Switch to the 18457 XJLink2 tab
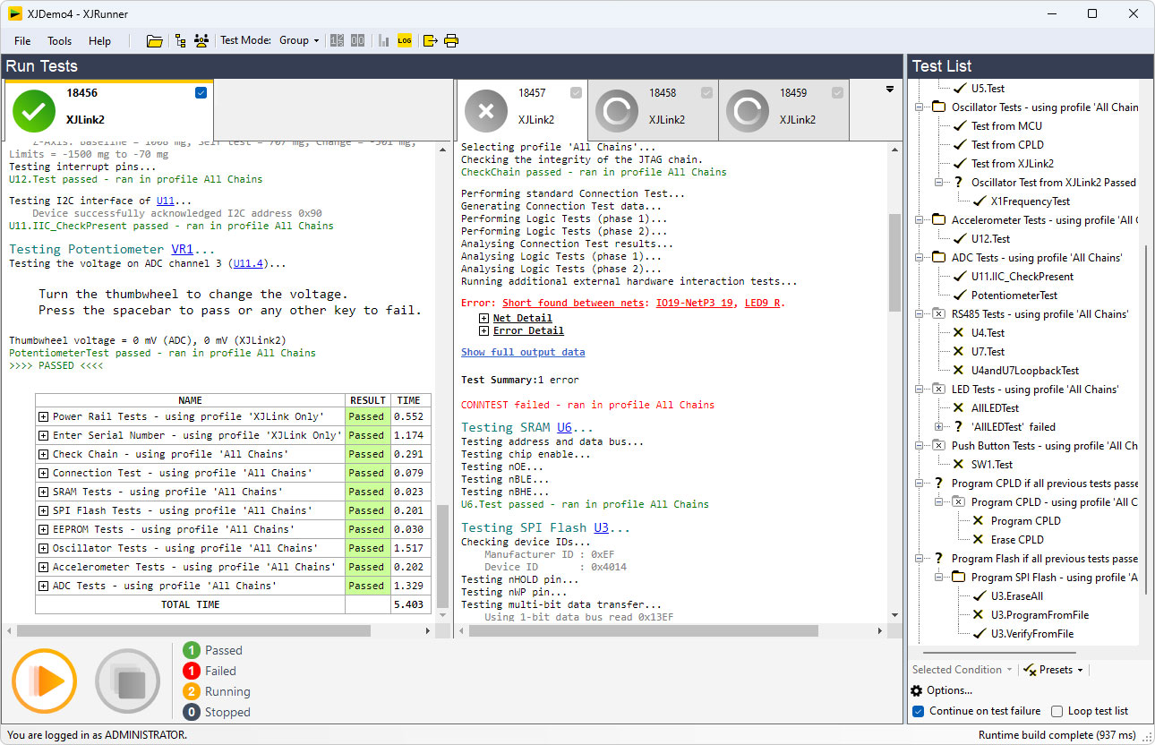1155x745 pixels. [522, 110]
